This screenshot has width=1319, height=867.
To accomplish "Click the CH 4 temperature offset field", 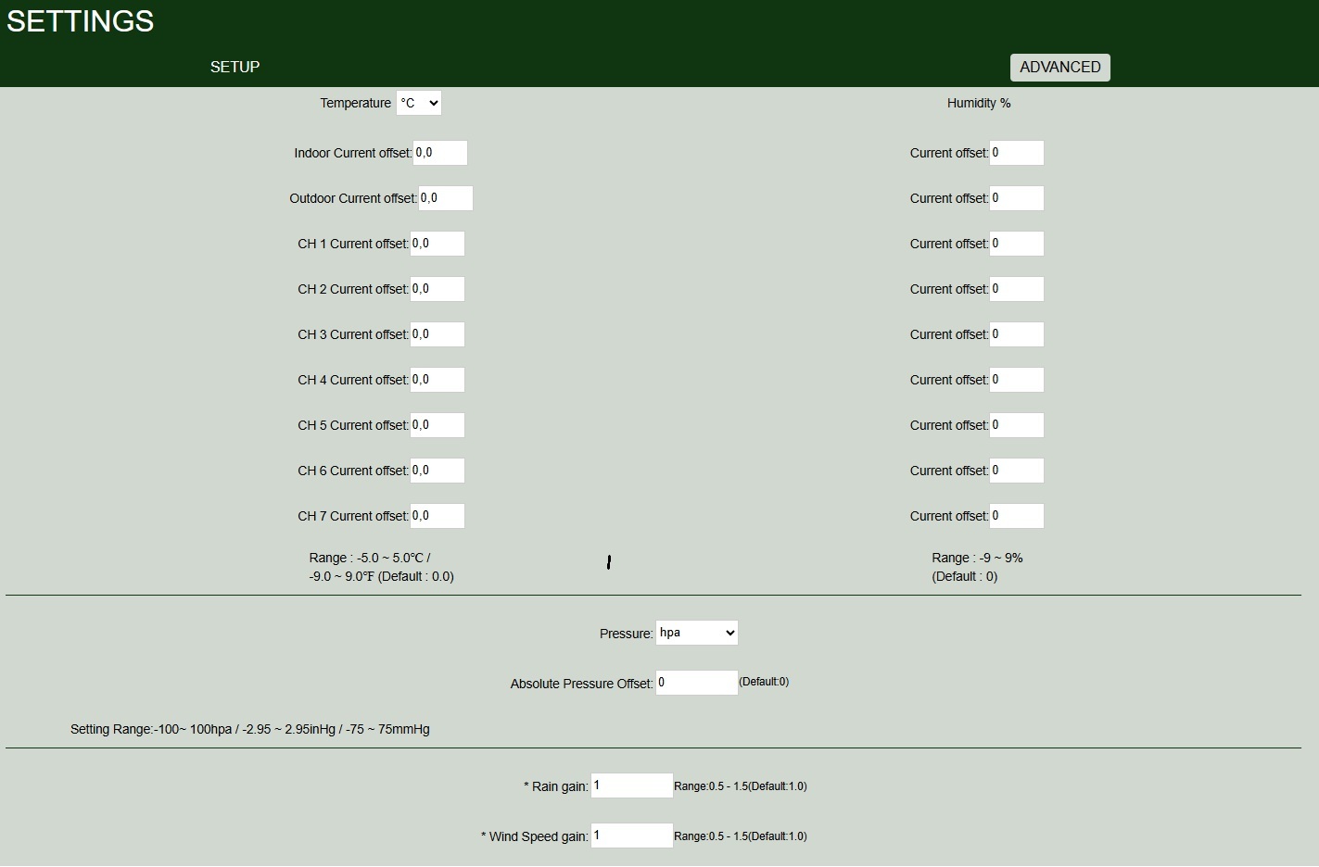I will pos(437,380).
